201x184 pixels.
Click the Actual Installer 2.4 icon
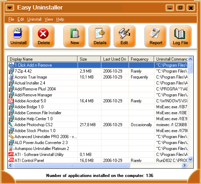pos(11,83)
